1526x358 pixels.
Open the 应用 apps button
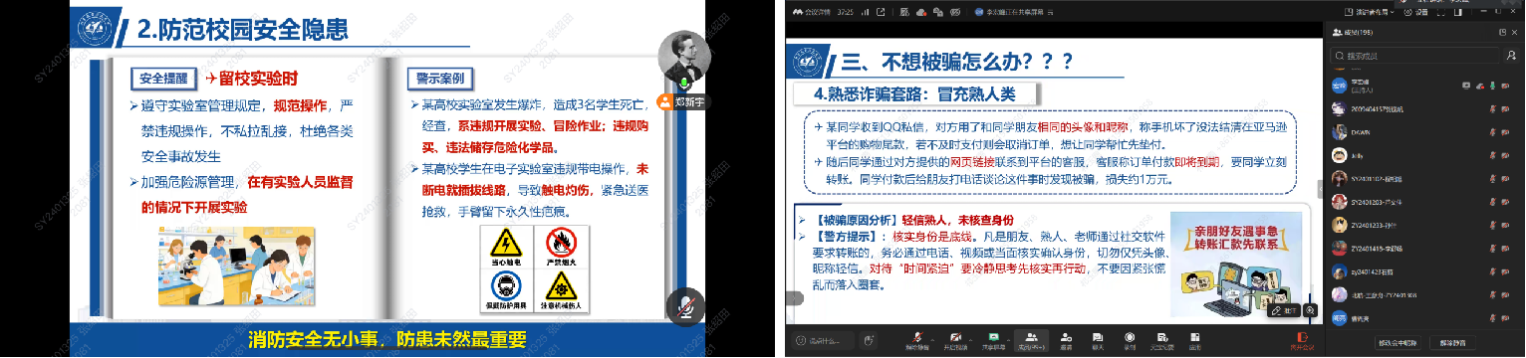coord(1194,341)
